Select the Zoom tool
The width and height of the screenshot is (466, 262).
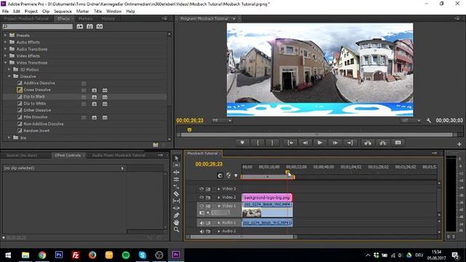176,229
